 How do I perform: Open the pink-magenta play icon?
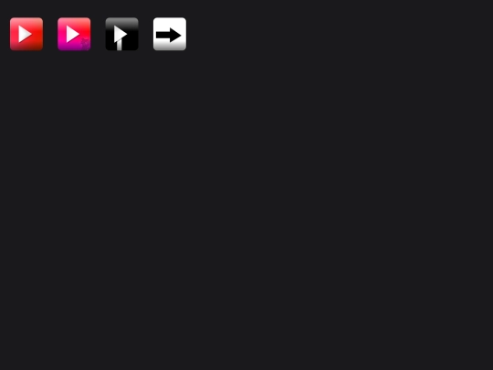coord(74,34)
